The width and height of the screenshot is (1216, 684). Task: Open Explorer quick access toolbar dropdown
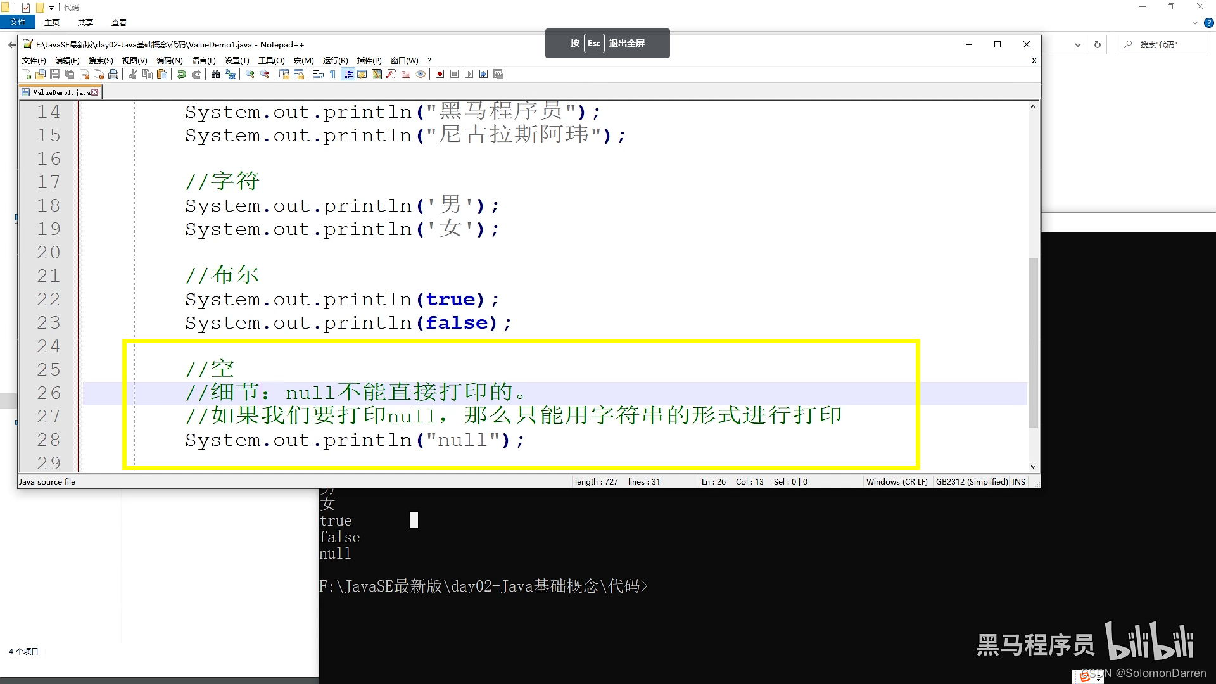(51, 8)
